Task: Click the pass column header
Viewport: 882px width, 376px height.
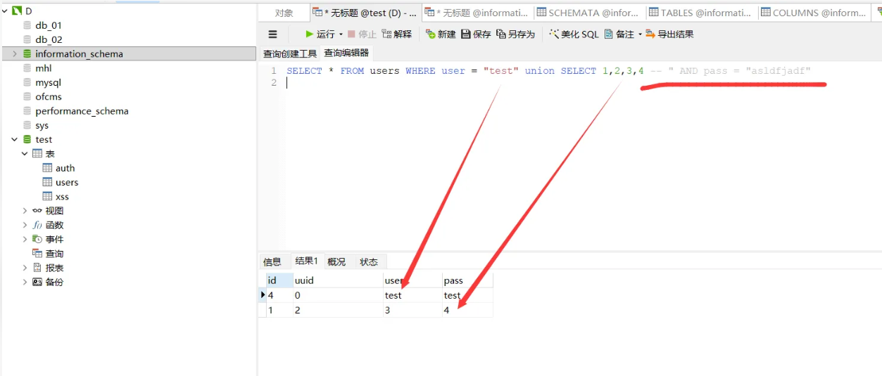Action: pyautogui.click(x=467, y=280)
